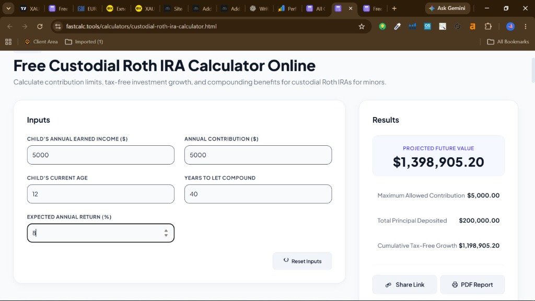
Task: Decrease Expected Annual Return with down arrow
Action: click(166, 235)
